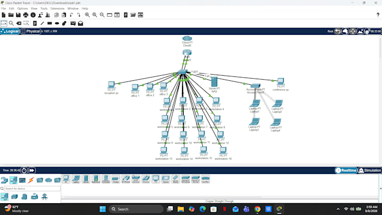Viewport: 382px width, 215px height.
Task: Open Chrome from the taskbar
Action: 257,209
